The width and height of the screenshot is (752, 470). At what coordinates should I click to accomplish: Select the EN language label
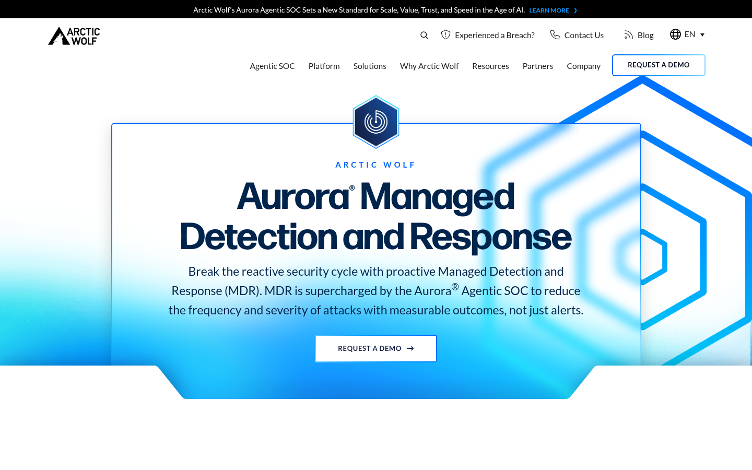tap(690, 34)
